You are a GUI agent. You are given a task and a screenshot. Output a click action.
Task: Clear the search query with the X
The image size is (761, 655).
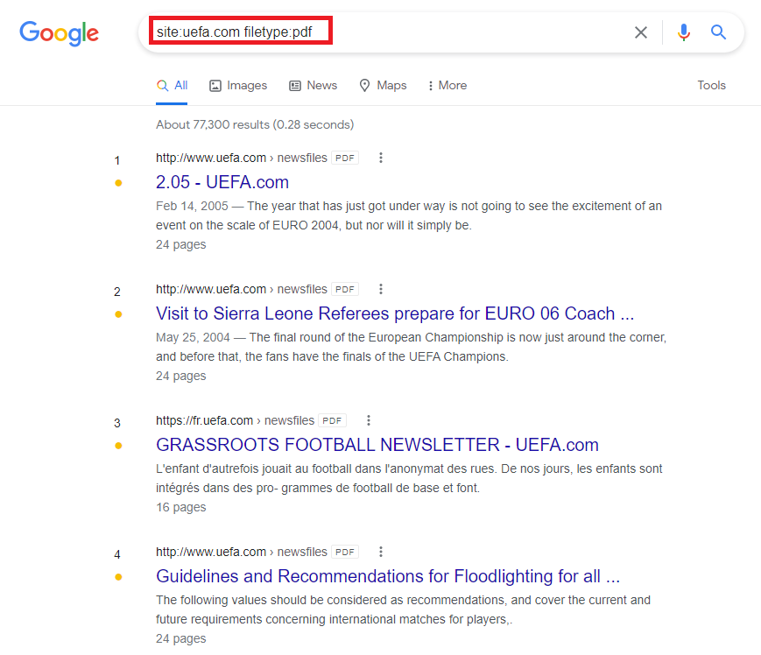(640, 32)
